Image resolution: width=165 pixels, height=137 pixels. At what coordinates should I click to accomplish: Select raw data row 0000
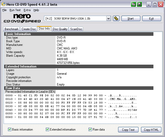point(71,96)
